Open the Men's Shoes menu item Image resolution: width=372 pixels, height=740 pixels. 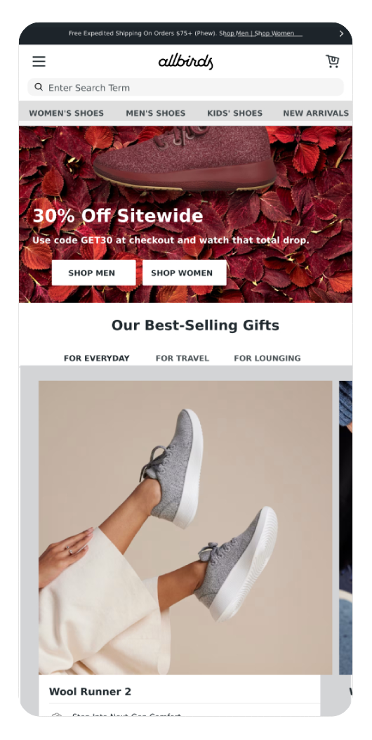[x=156, y=113]
